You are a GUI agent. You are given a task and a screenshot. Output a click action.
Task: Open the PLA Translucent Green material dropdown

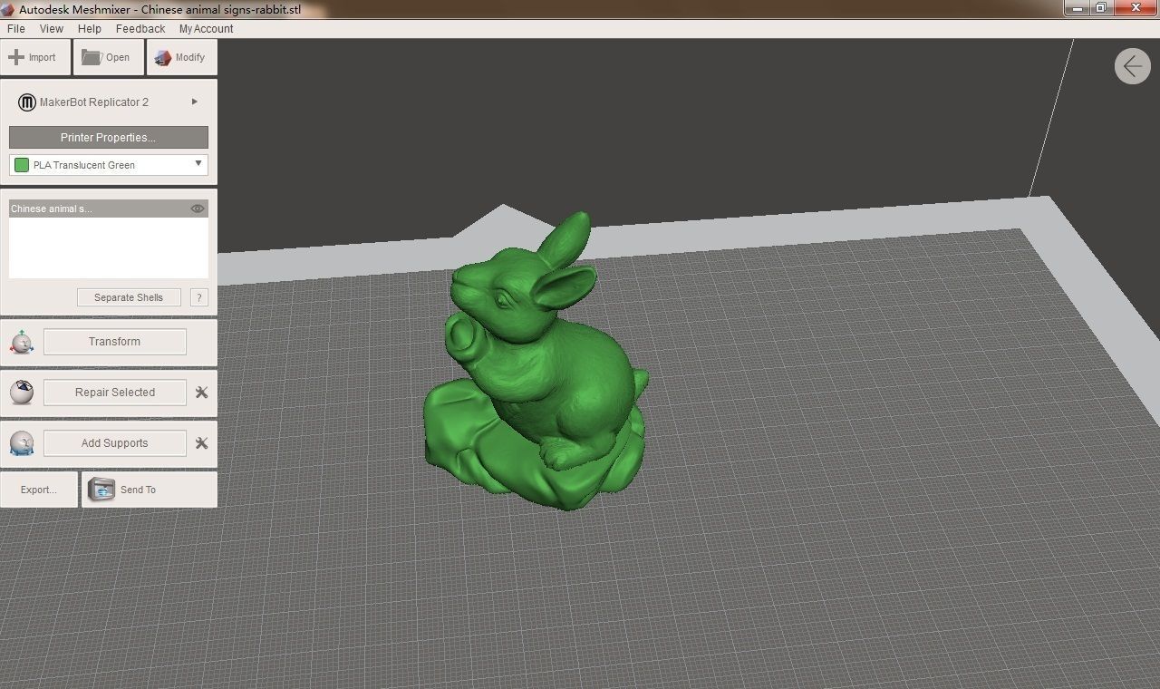point(109,165)
